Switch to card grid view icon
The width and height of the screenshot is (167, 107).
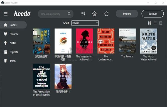(149, 23)
